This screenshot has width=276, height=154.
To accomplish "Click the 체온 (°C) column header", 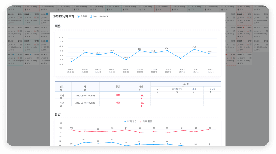I will 141,88.
